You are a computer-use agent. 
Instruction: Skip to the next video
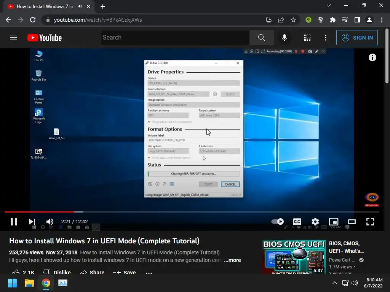coord(32,222)
